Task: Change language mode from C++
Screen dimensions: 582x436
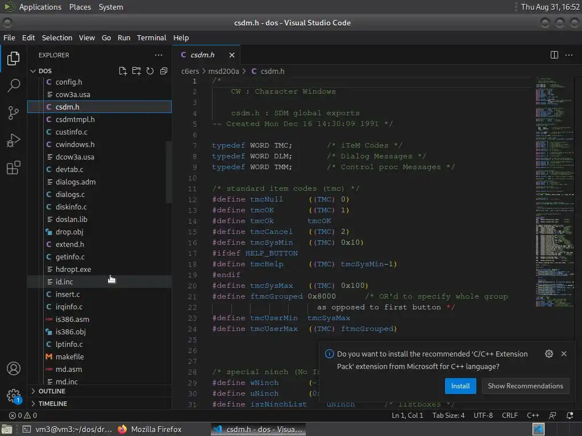Action: (x=533, y=415)
